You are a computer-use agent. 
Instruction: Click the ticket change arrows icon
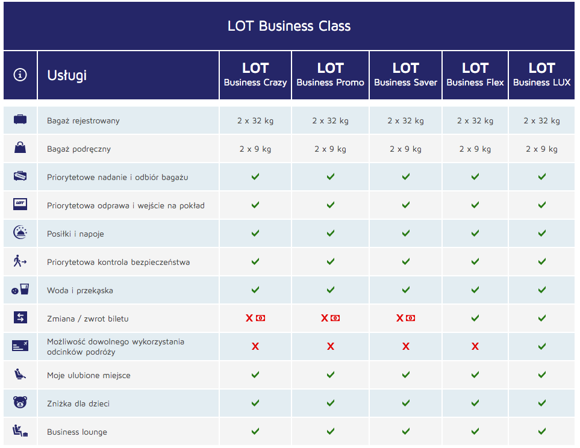click(20, 317)
